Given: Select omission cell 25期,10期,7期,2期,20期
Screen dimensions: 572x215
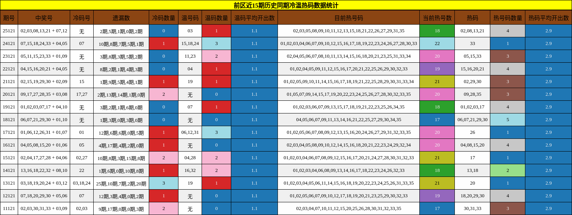Looking at the screenshot, I should coord(121,183).
